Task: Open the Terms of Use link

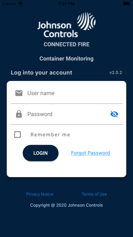Action: tap(94, 194)
